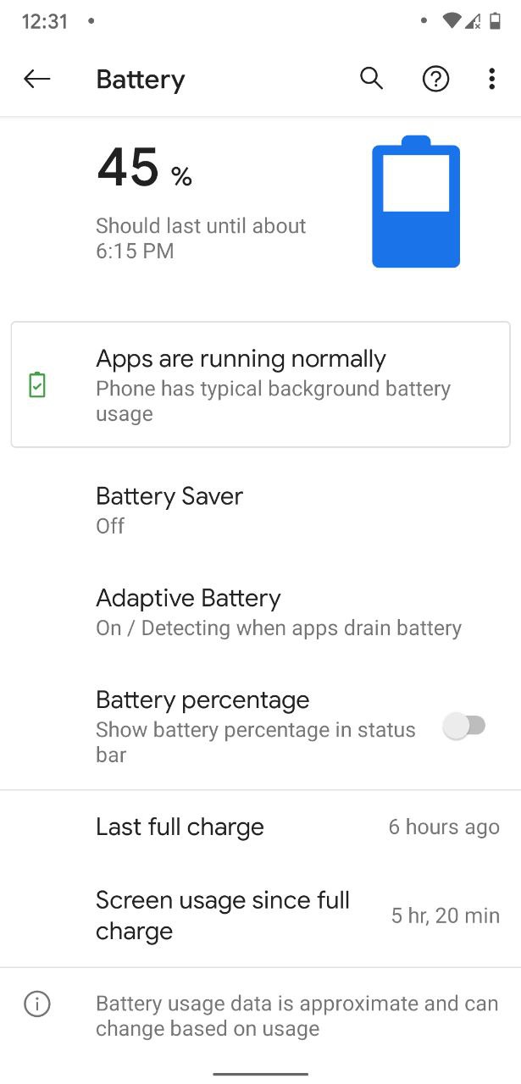The width and height of the screenshot is (521, 1084).
Task: Tap the Apps are running normally card
Action: tap(260, 384)
